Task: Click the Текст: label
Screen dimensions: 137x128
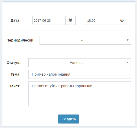Action: pyautogui.click(x=15, y=86)
